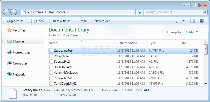Click the search magnifier icon
The height and width of the screenshot is (102, 210).
click(204, 12)
